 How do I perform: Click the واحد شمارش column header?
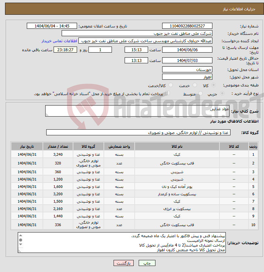[119, 146]
